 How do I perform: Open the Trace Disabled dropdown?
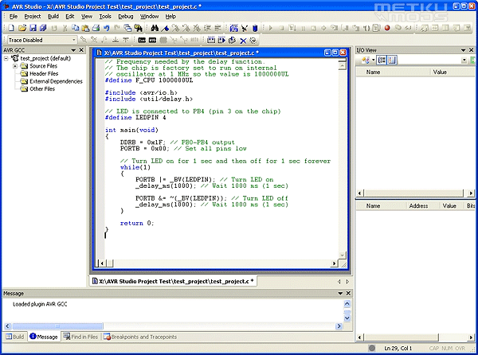[73, 40]
